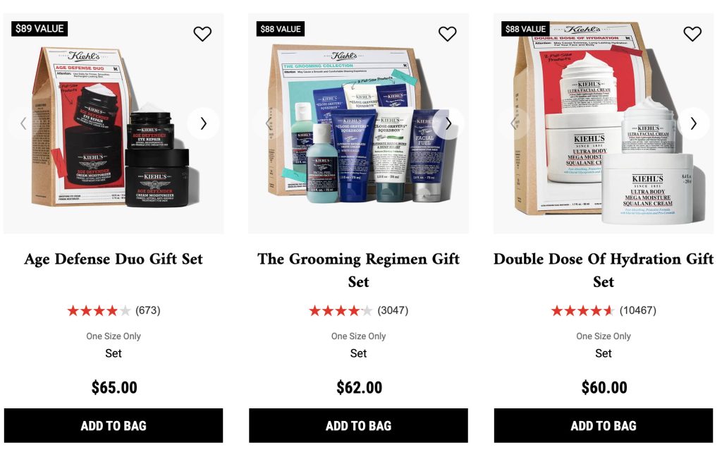The width and height of the screenshot is (722, 457).
Task: View previous Double Dose Of Hydration photo
Action: point(514,123)
